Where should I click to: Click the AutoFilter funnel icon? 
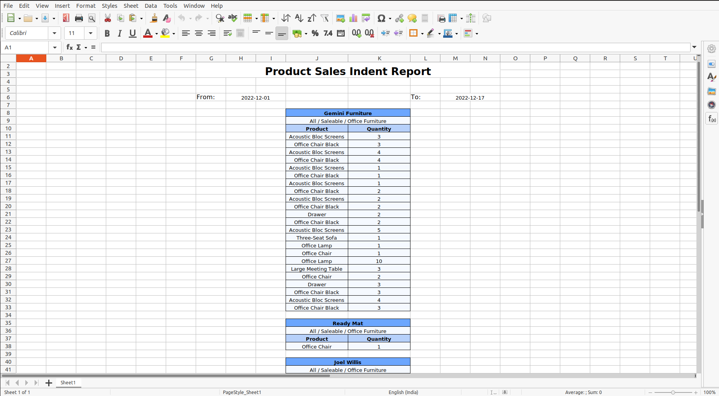click(x=325, y=18)
